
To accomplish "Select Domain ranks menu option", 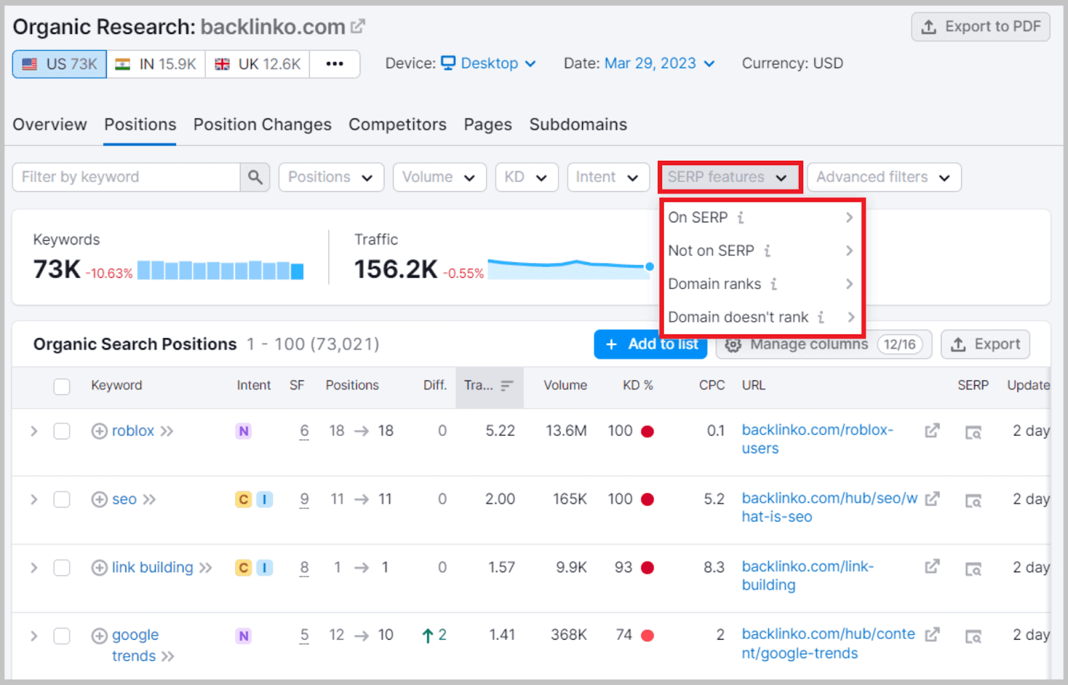I will (762, 284).
